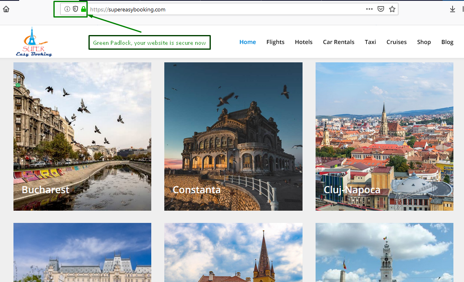Open site information info icon

[x=67, y=9]
